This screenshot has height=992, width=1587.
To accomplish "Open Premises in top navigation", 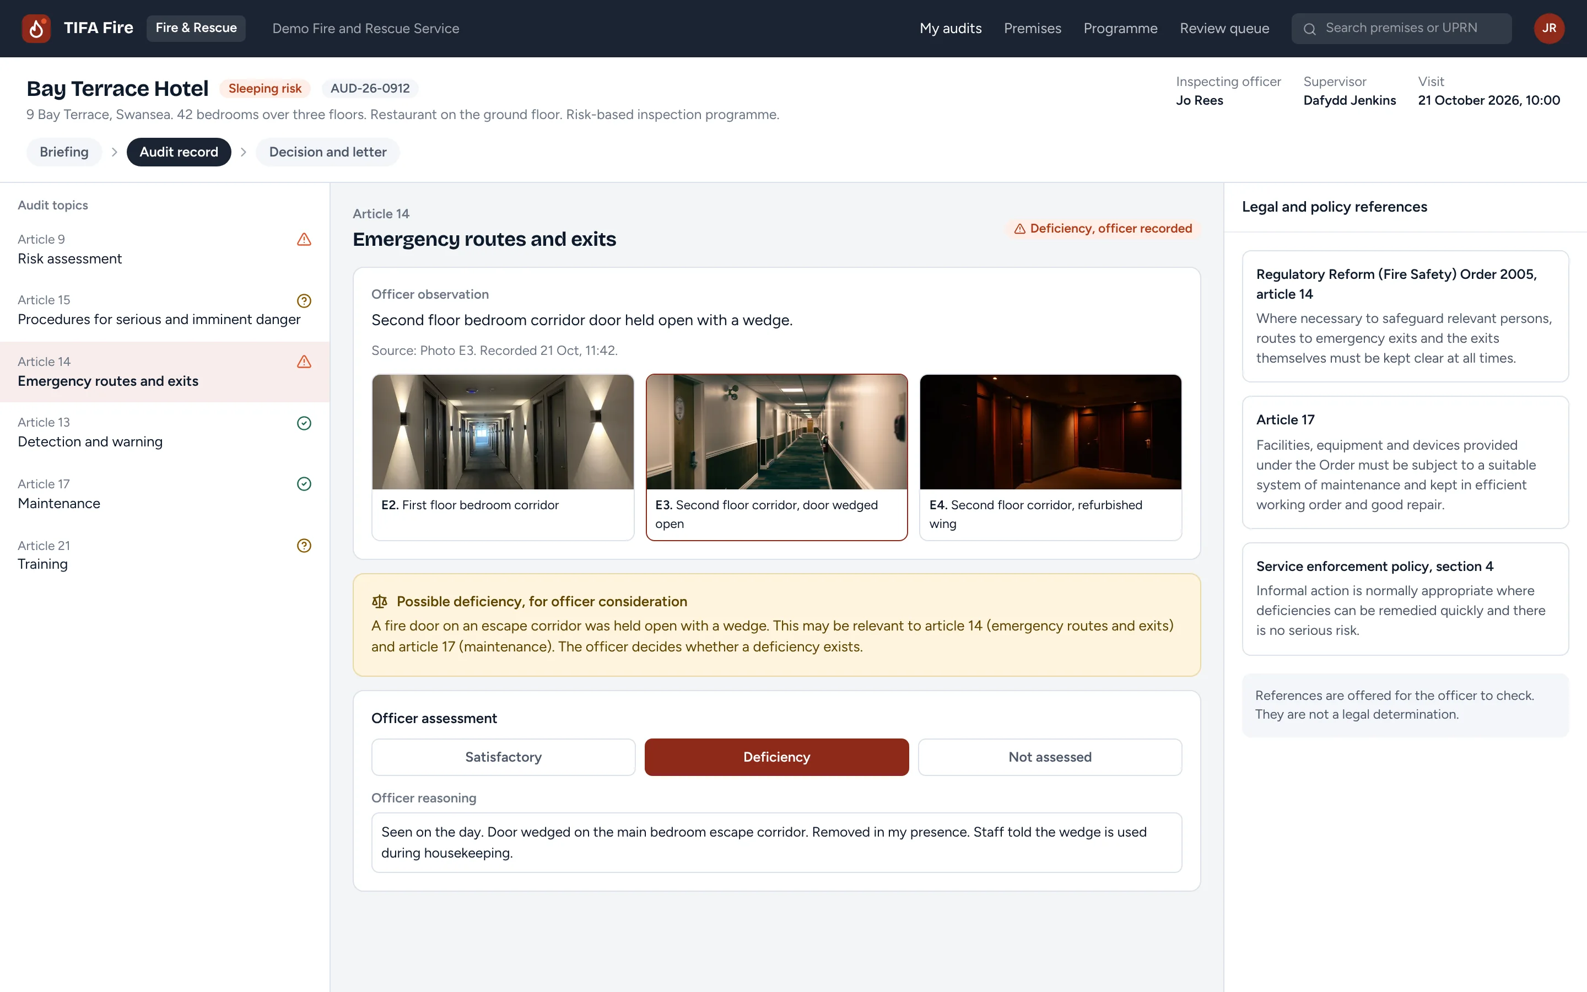I will click(x=1032, y=28).
